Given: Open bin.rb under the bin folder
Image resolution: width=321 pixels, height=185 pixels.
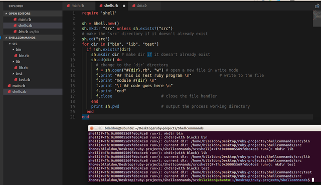Looking at the screenshot, I should 33,56.
